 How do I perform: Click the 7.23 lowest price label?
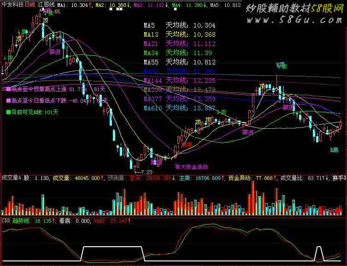pyautogui.click(x=147, y=172)
